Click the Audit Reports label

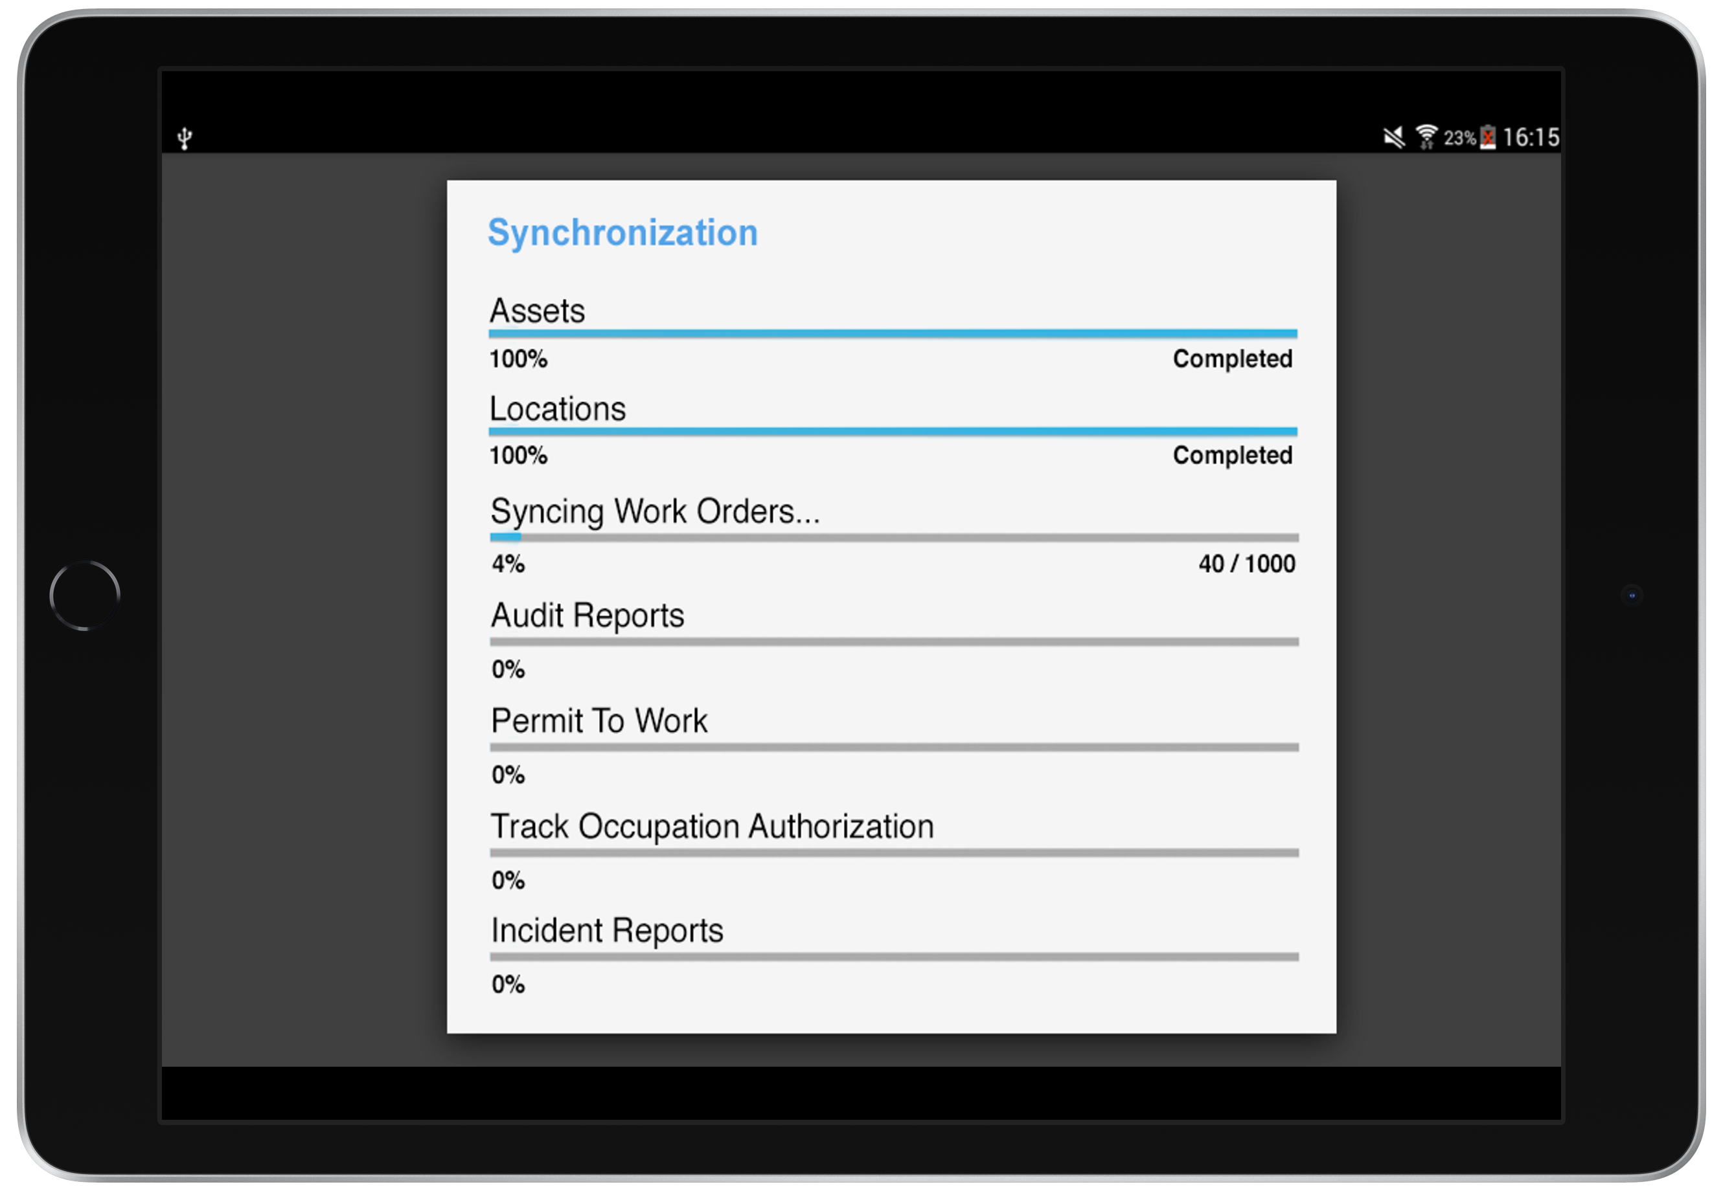click(587, 616)
